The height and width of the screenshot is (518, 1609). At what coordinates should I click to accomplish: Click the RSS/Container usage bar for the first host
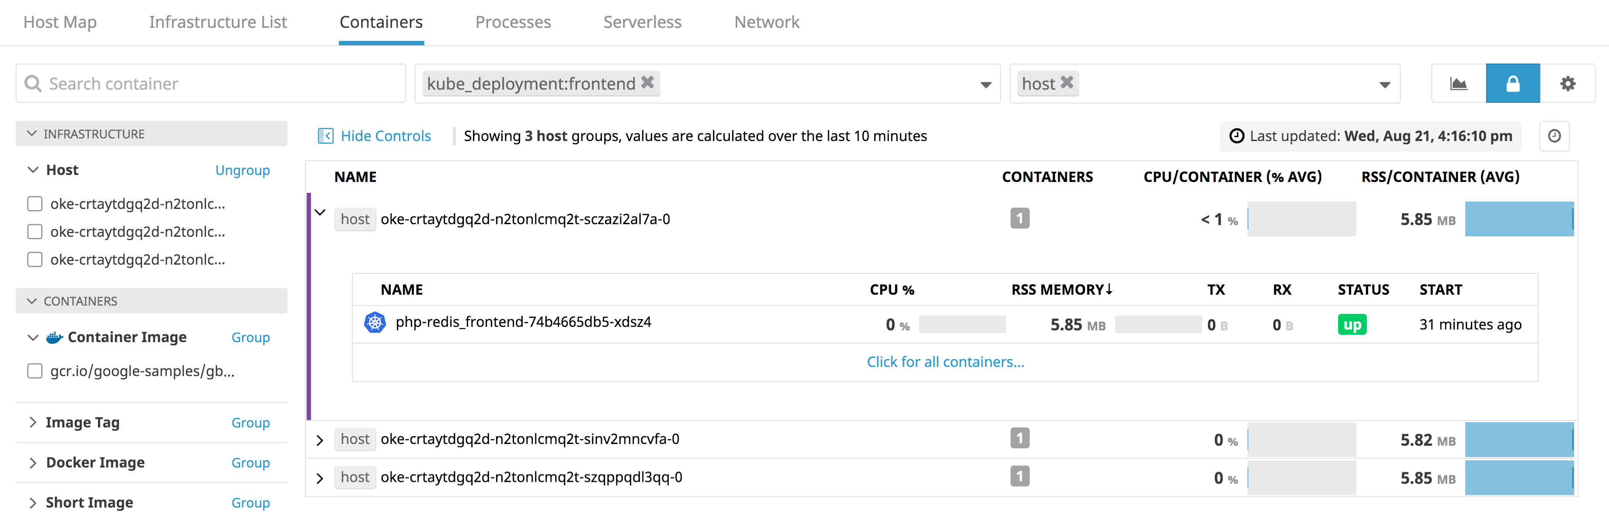point(1520,219)
